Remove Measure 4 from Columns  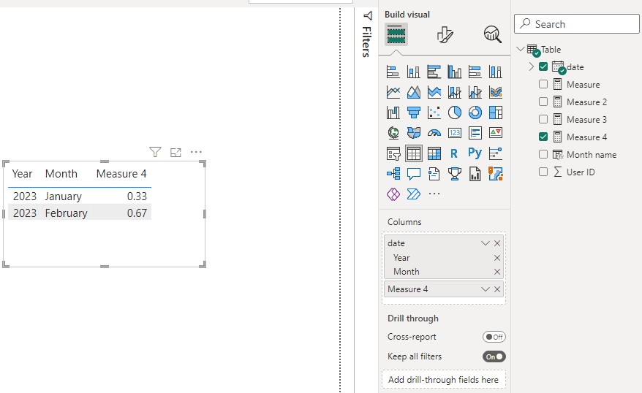(x=497, y=289)
